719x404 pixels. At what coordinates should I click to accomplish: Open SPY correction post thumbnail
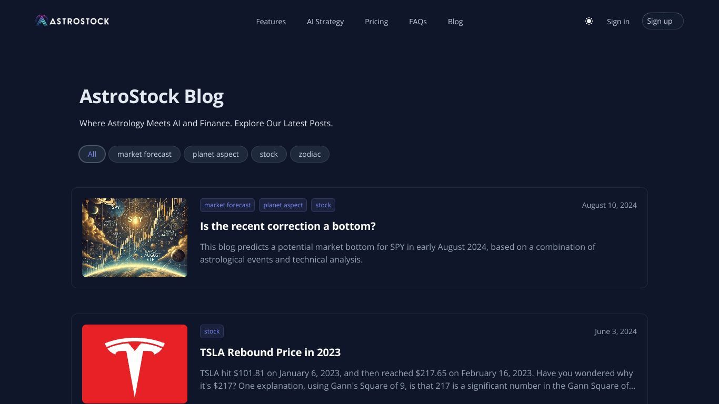point(135,238)
